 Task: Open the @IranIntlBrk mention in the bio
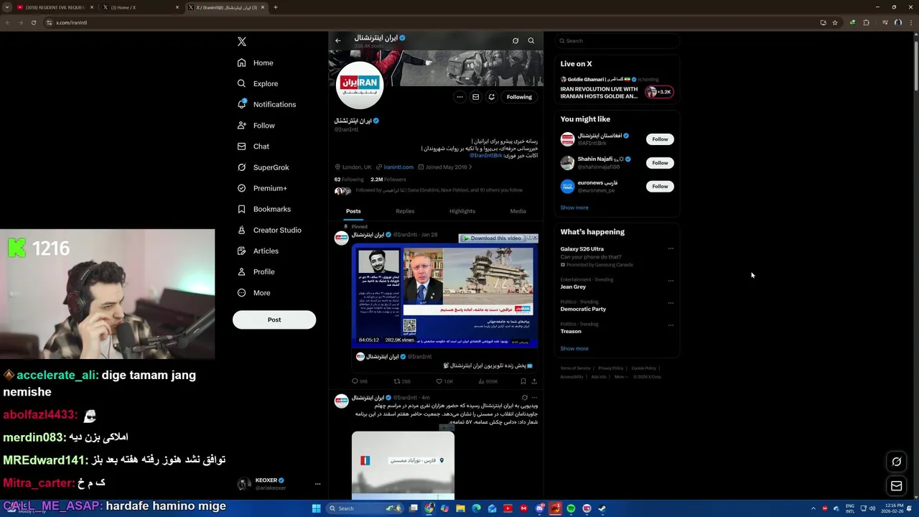486,155
